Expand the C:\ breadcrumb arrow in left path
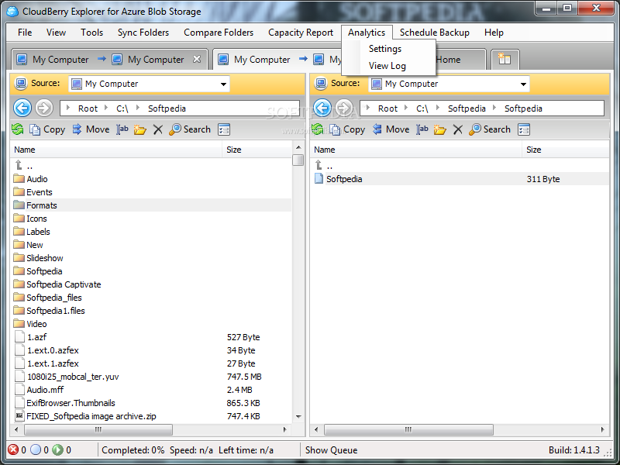This screenshot has width=620, height=465. tap(106, 108)
